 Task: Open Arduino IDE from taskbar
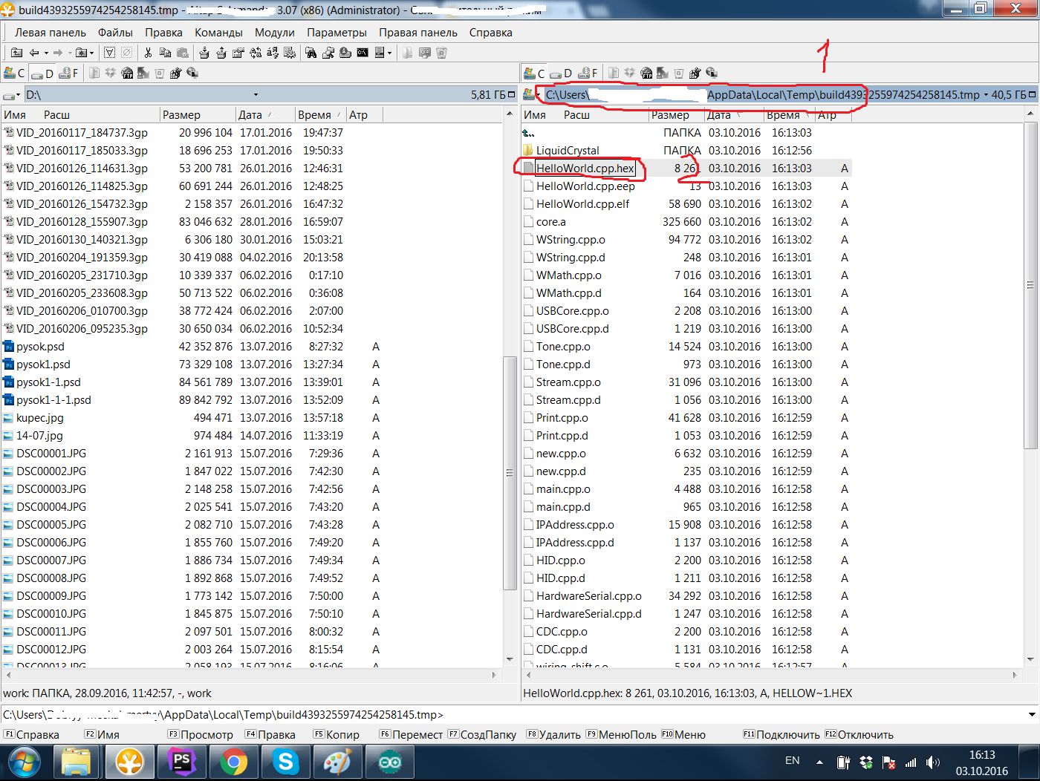390,762
